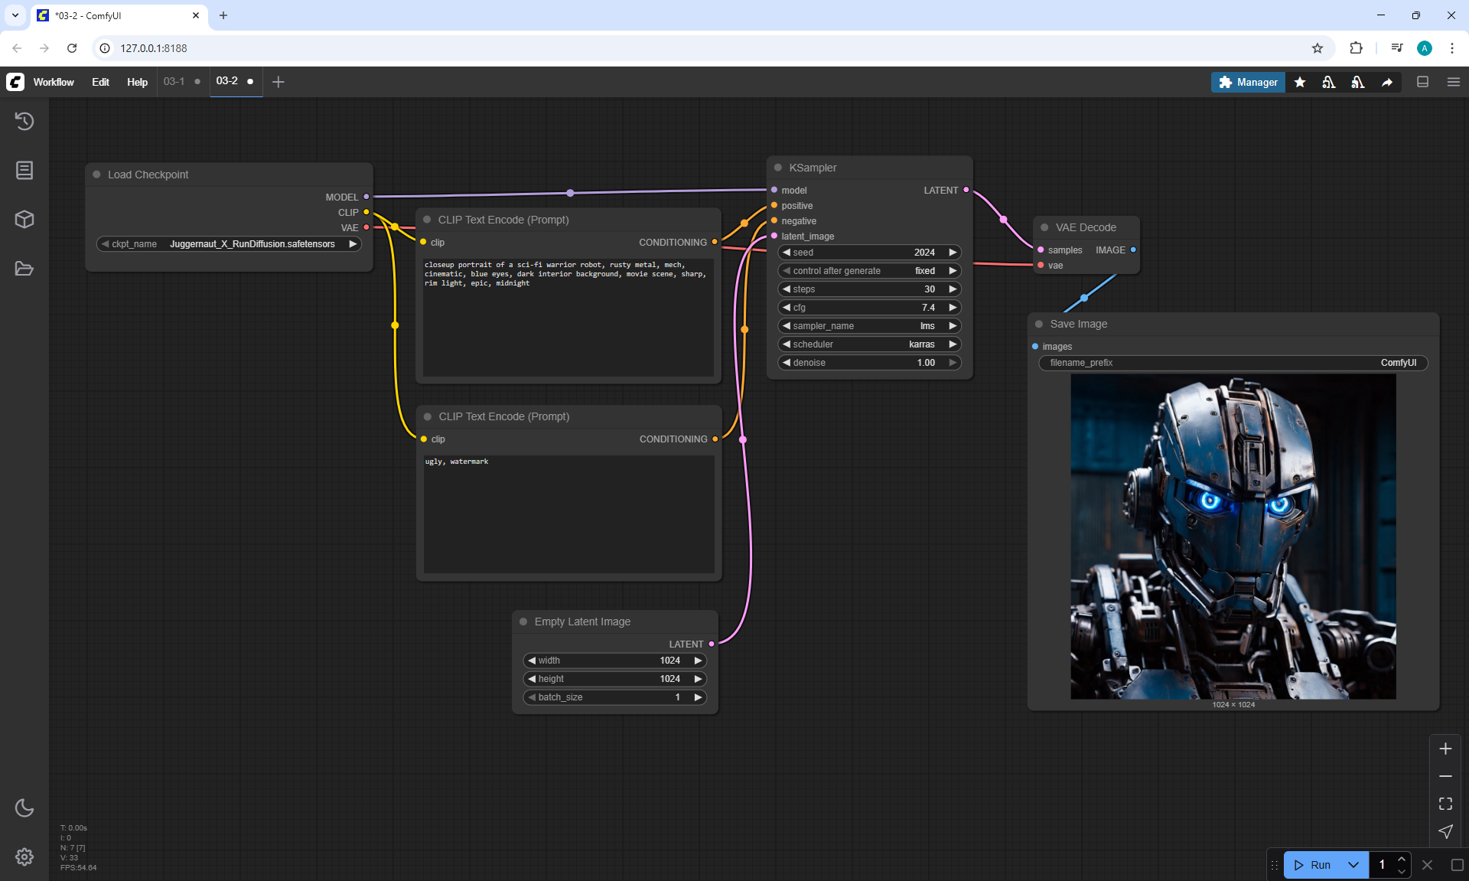The height and width of the screenshot is (881, 1469).
Task: Click the Manager button
Action: (x=1248, y=82)
